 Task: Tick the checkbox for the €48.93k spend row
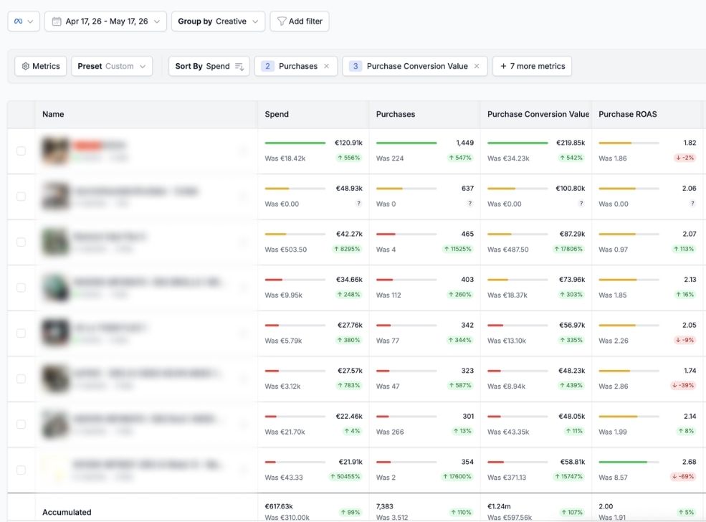coord(22,196)
